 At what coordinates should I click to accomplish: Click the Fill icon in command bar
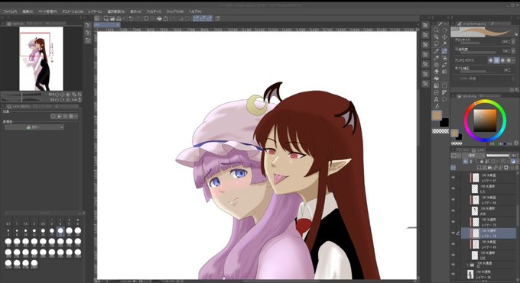click(x=159, y=18)
